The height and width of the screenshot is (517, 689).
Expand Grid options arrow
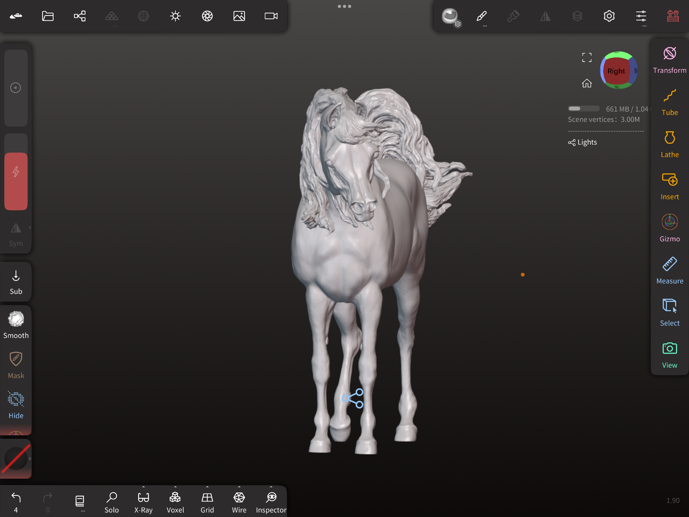207,487
